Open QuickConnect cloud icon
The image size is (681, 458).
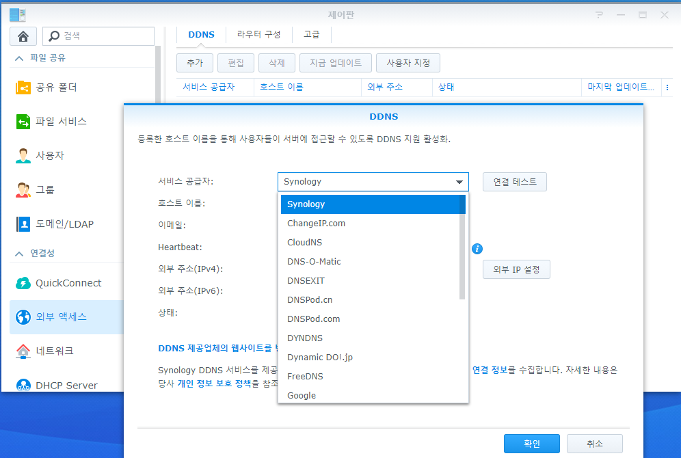pyautogui.click(x=23, y=283)
